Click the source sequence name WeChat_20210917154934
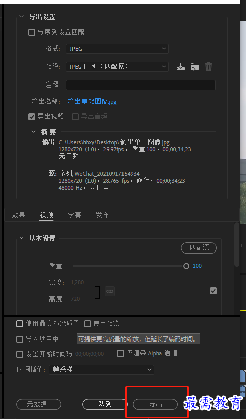This screenshot has width=246, height=419. click(107, 174)
